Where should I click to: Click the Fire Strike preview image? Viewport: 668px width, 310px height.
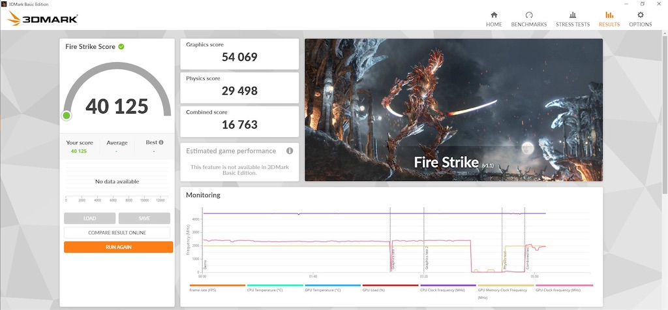tap(454, 110)
